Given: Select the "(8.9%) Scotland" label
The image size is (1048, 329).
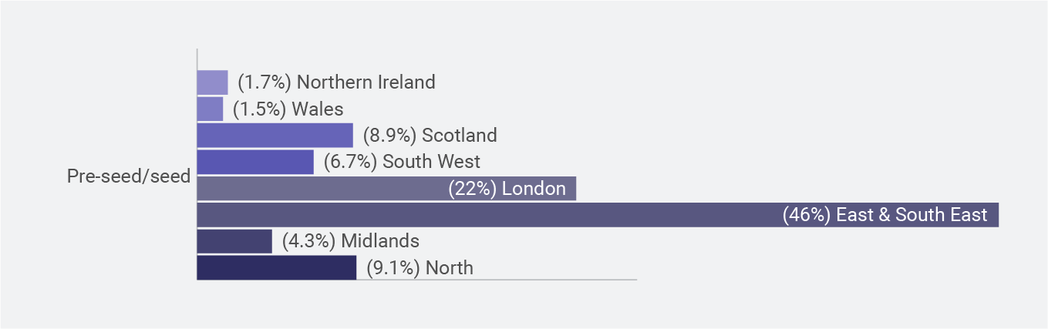Looking at the screenshot, I should [x=430, y=136].
